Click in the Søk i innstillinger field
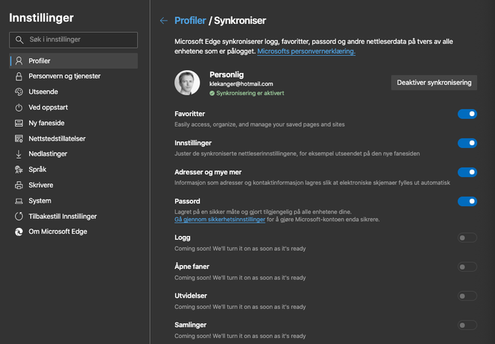495x344 pixels. (x=73, y=39)
